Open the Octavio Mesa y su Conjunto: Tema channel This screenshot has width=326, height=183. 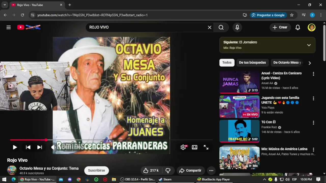[x=49, y=168]
